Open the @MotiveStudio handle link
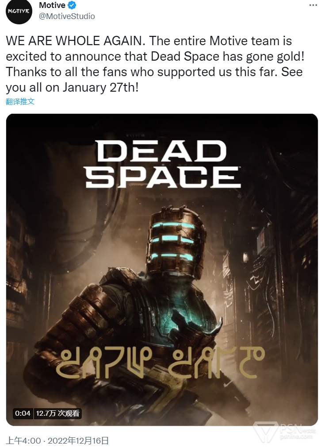The image size is (321, 448). pyautogui.click(x=67, y=16)
